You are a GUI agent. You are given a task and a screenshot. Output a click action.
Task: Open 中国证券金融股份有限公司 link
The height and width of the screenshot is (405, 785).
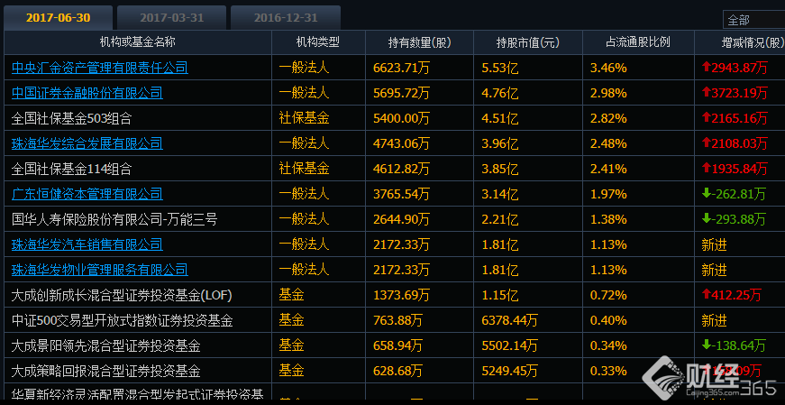87,93
